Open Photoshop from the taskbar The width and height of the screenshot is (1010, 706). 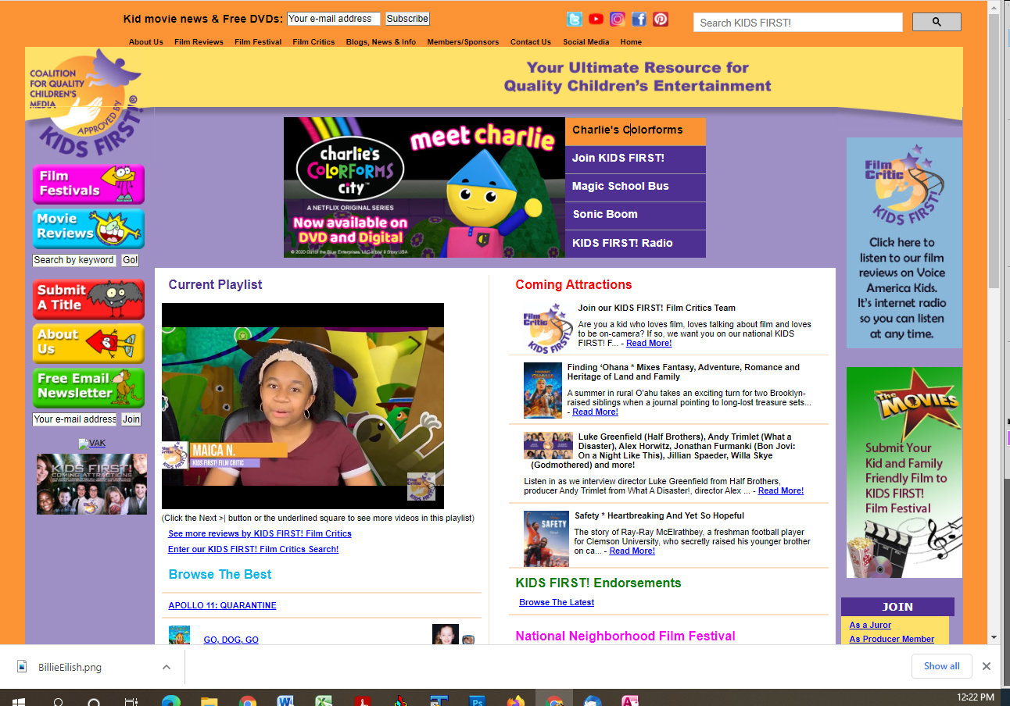point(478,701)
